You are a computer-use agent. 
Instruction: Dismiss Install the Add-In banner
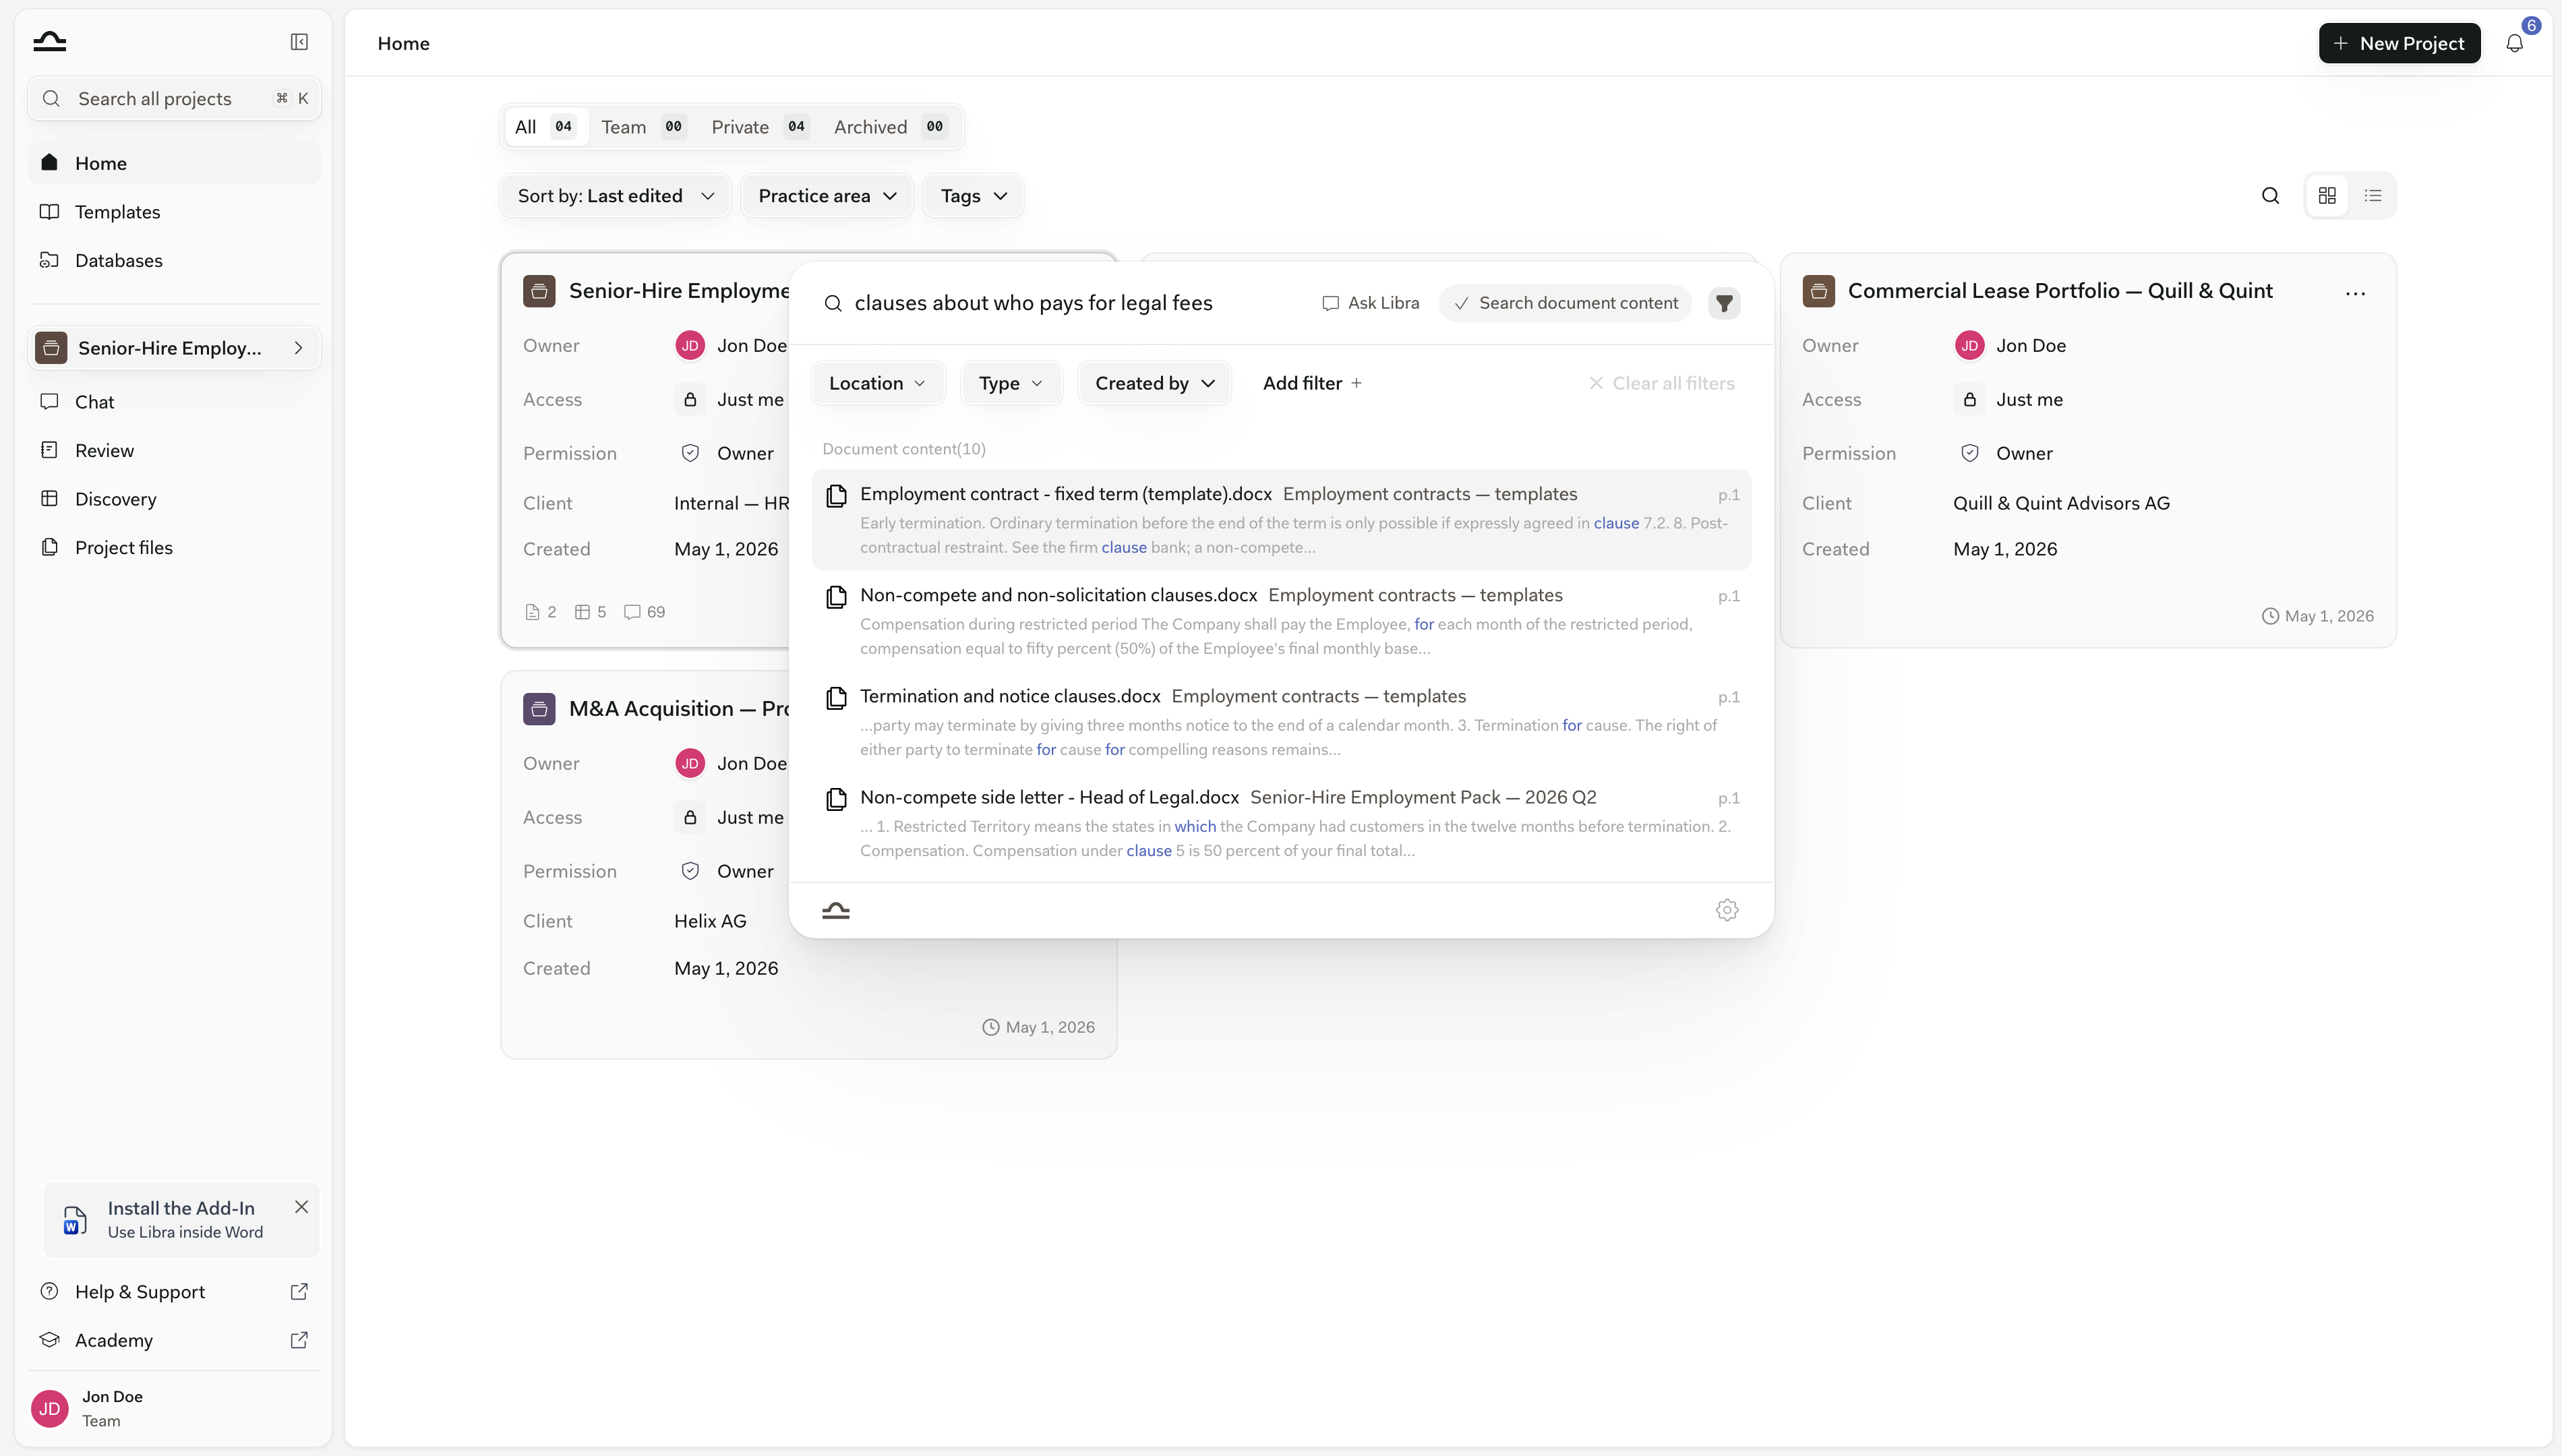tap(301, 1207)
